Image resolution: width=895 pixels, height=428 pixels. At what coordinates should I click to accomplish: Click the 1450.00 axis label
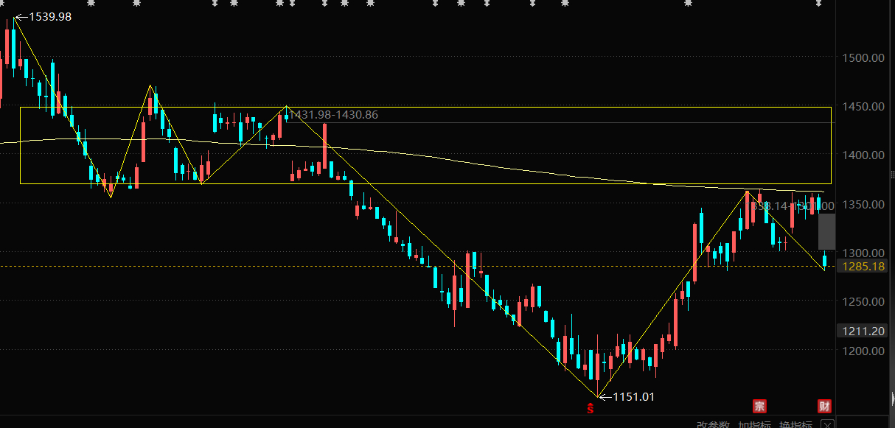[x=863, y=106]
